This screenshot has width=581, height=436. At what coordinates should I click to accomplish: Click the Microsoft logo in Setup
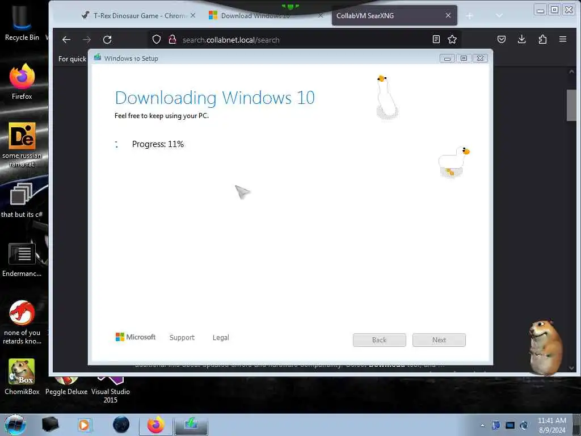coord(136,337)
